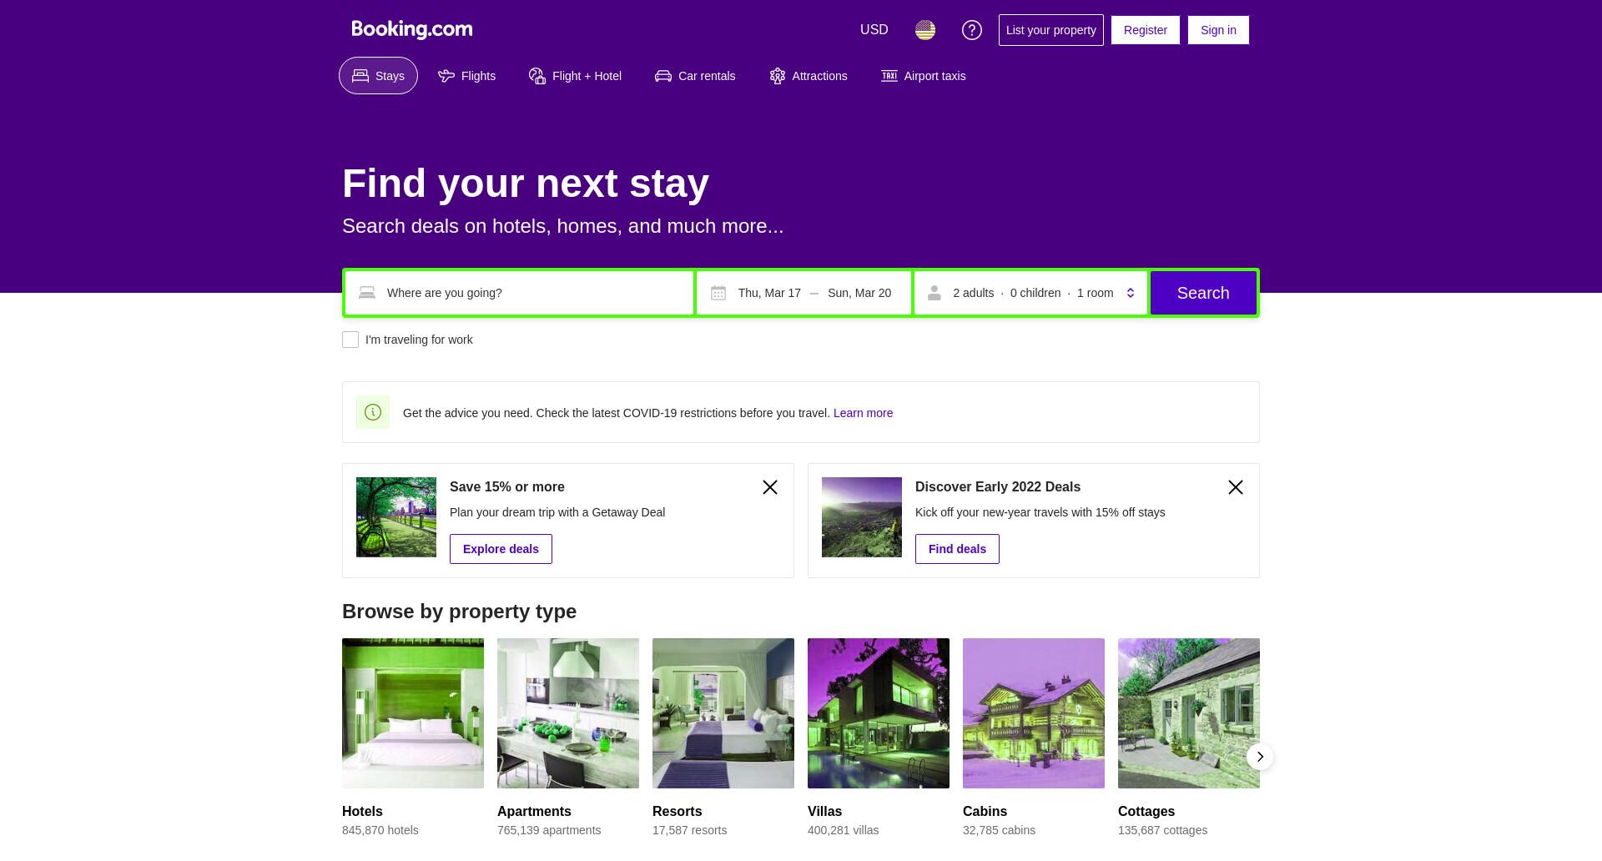Viewport: 1602px width, 861px height.
Task: Focus the Where are you going field
Action: (519, 293)
